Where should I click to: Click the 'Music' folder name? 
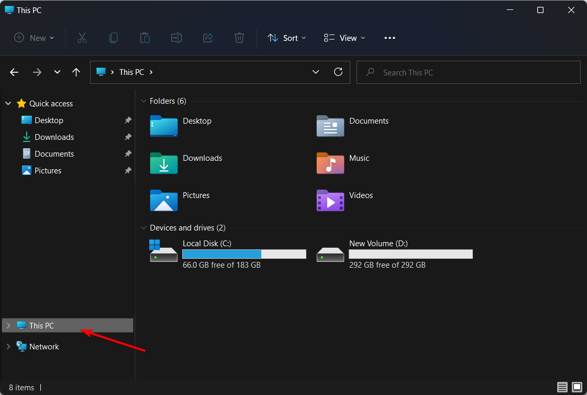click(359, 158)
